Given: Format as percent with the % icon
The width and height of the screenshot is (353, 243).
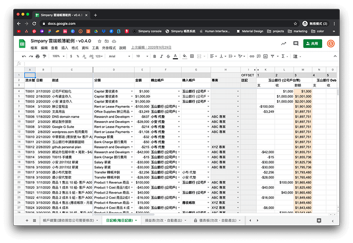Looking at the screenshot, I should pyautogui.click(x=77, y=56).
